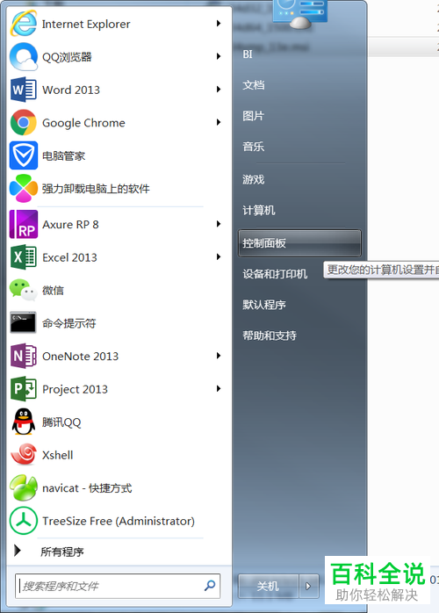439x613 pixels.
Task: Click the search magnifier icon
Action: tap(210, 585)
